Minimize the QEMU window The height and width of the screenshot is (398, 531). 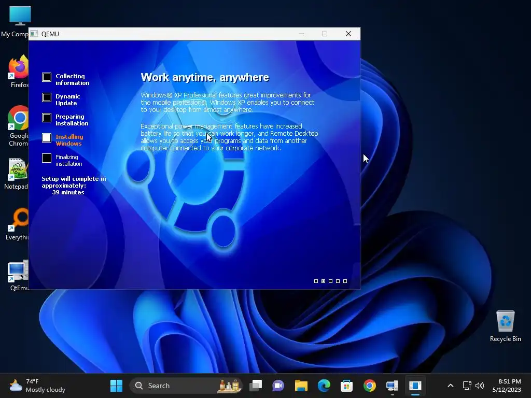pos(301,34)
